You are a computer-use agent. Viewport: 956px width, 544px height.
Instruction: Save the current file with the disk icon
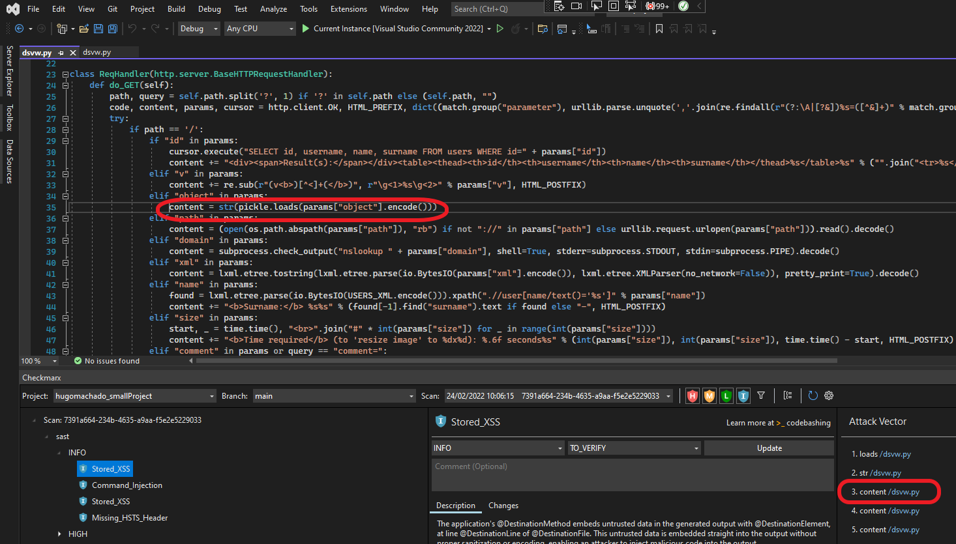[x=98, y=29]
